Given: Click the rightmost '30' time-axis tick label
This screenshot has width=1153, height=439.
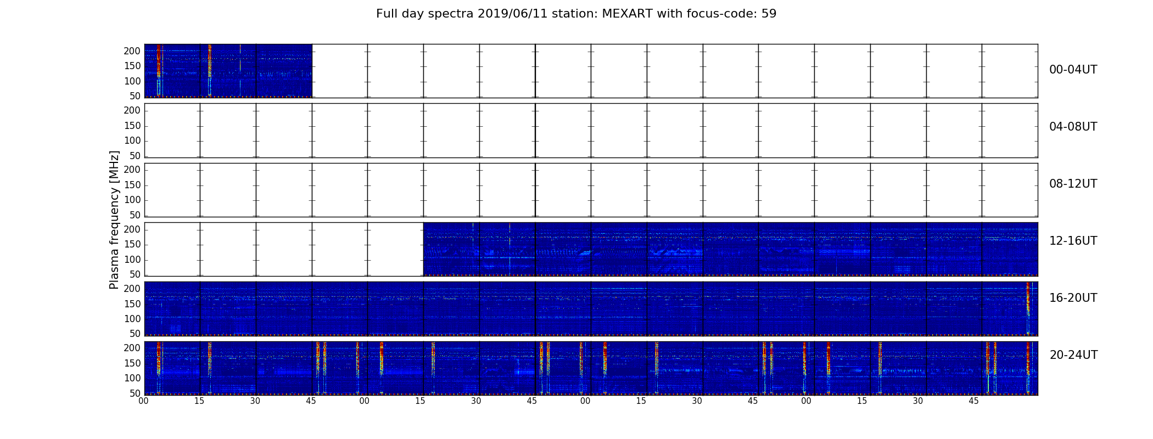Looking at the screenshot, I should (x=917, y=401).
